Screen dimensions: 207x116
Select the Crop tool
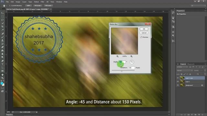click(x=2, y=26)
